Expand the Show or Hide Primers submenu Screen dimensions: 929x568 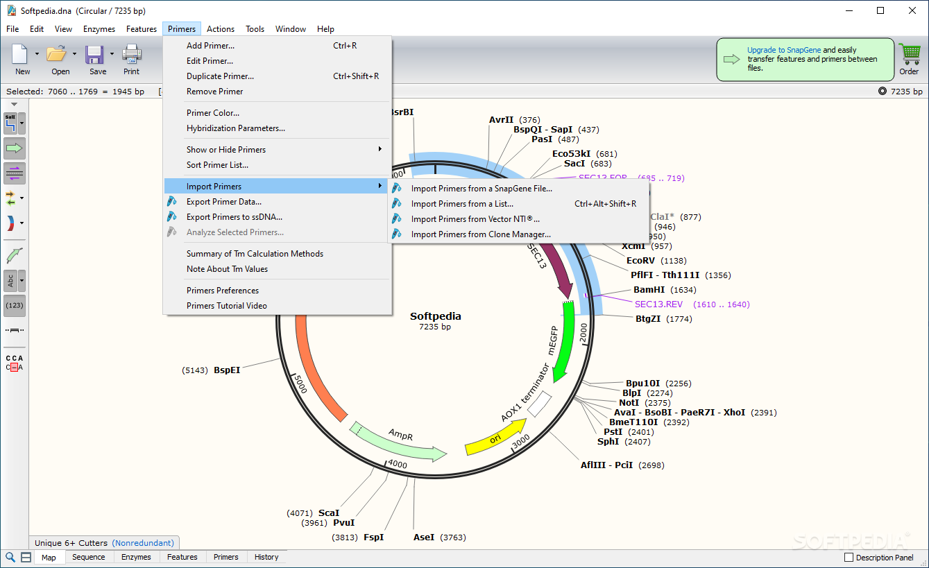click(x=278, y=150)
